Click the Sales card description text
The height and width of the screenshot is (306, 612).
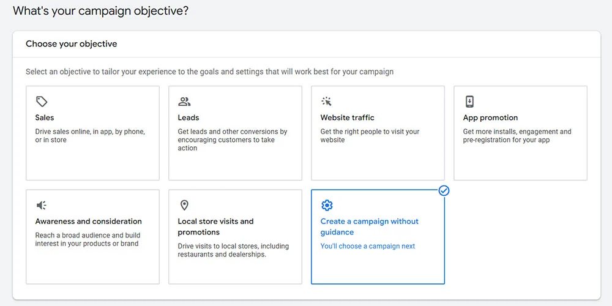tap(90, 136)
